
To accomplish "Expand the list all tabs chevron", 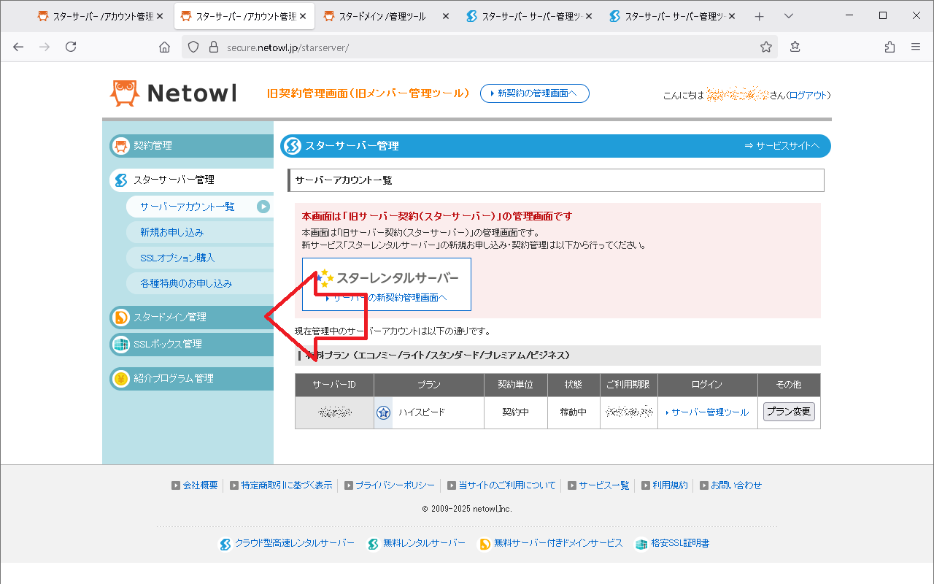I will point(789,16).
